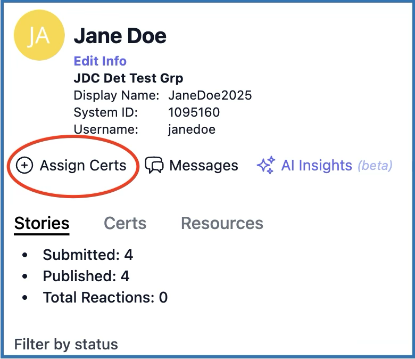Viewport: 415px width, 359px height.
Task: Click the Published: 4 stat
Action: pos(86,276)
